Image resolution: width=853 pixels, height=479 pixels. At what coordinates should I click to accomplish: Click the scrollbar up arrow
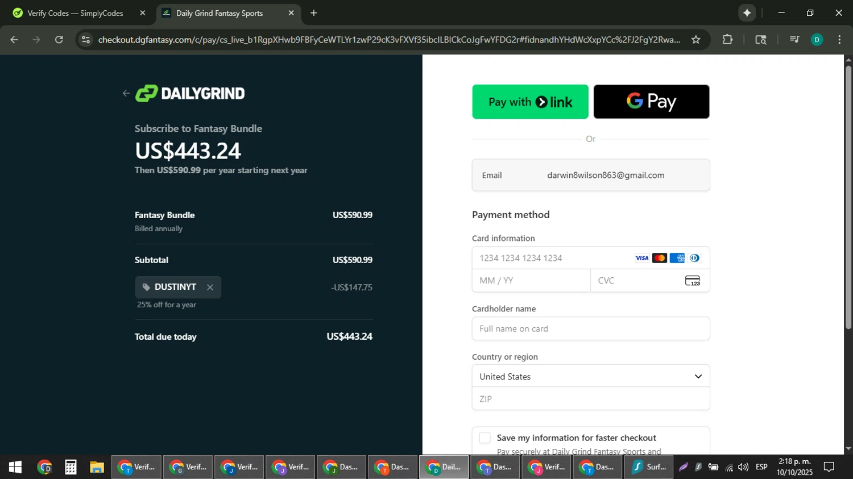pyautogui.click(x=848, y=60)
